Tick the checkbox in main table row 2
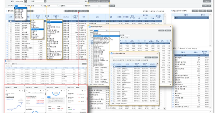The width and height of the screenshot is (215, 113). 11,23
